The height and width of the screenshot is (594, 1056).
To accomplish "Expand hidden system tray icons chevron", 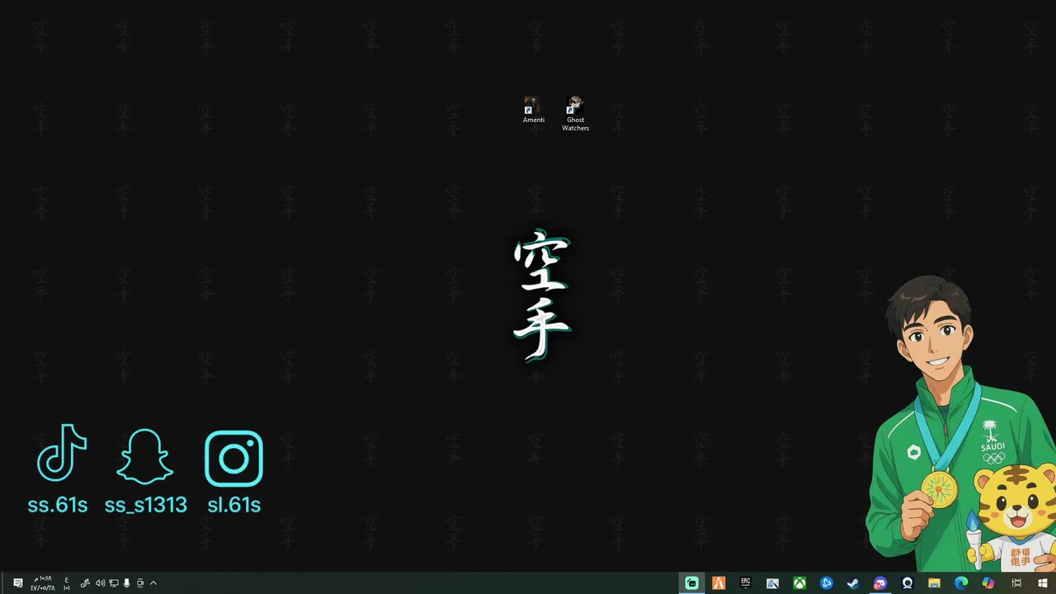I will 153,583.
